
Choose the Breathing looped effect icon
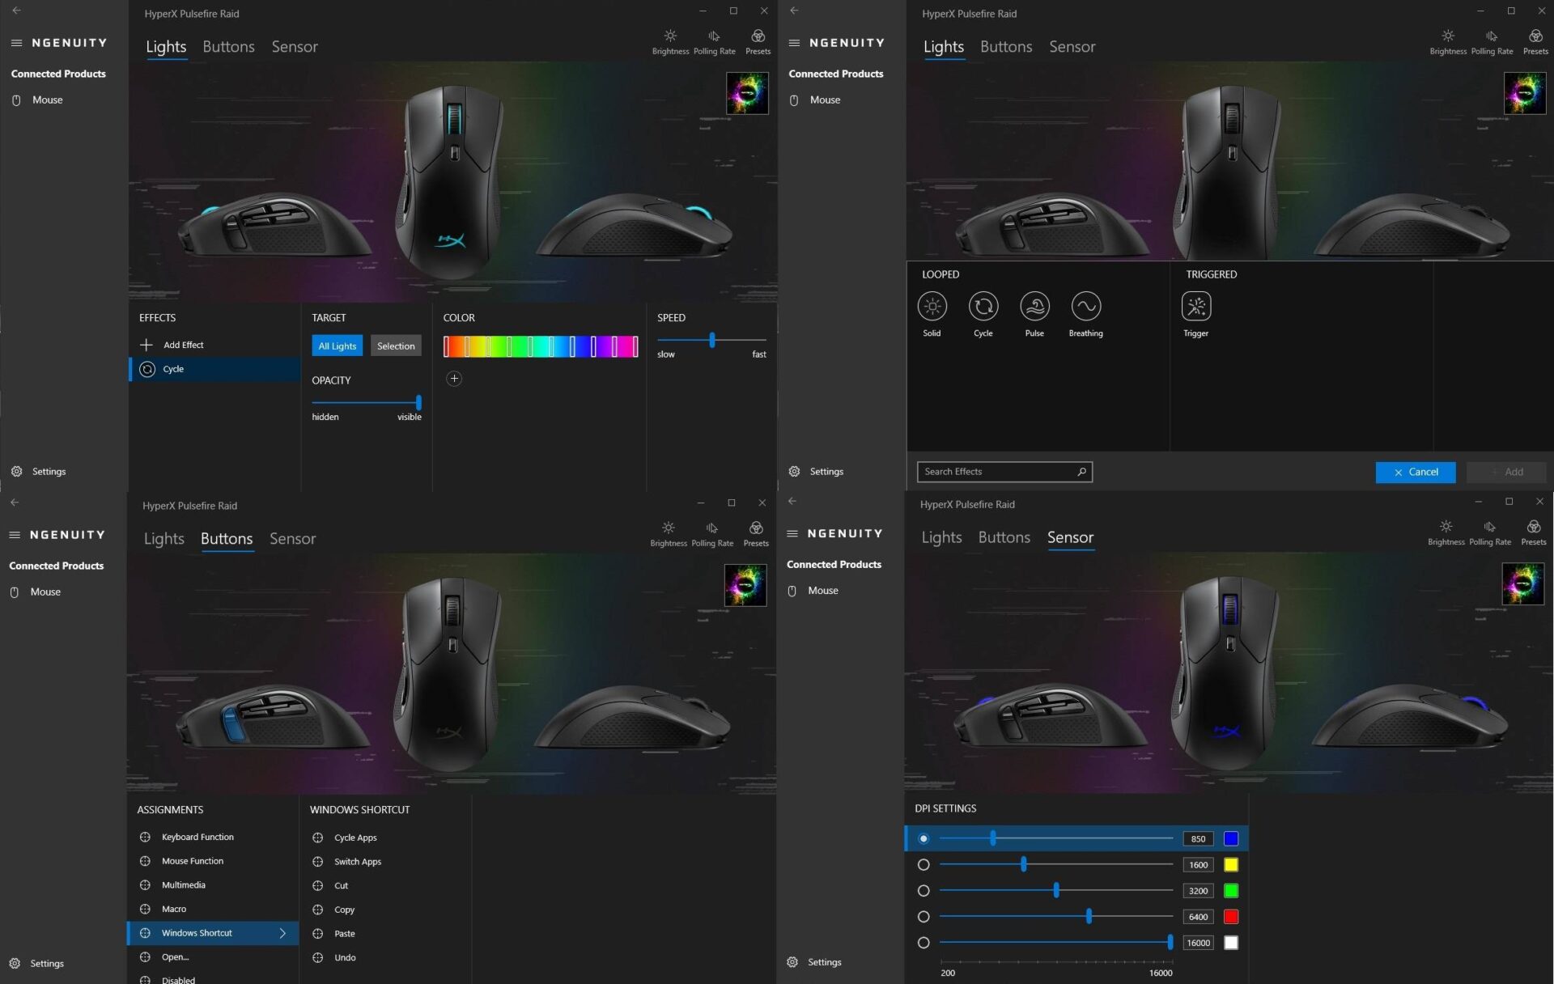pyautogui.click(x=1085, y=307)
